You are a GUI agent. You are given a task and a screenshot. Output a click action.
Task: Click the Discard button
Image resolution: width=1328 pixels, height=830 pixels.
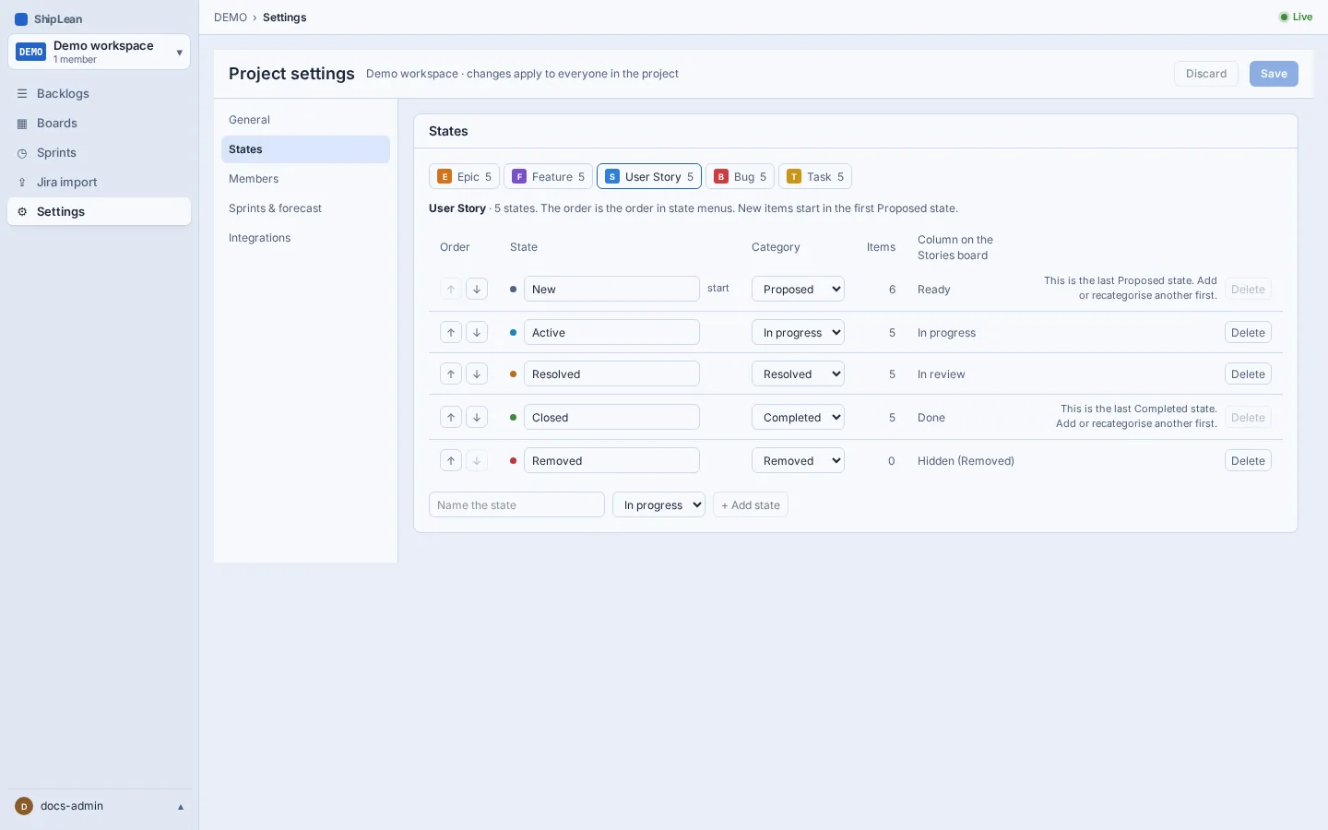pos(1206,74)
